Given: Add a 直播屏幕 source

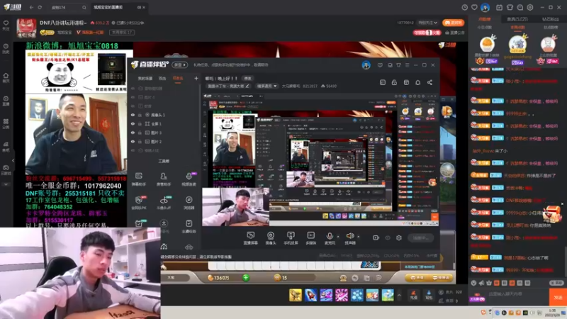Looking at the screenshot, I should pos(251,238).
